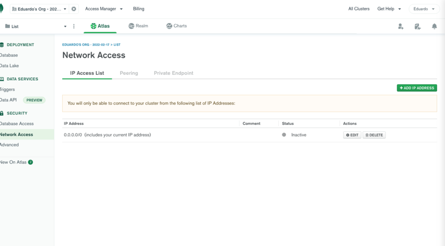The height and width of the screenshot is (246, 445).
Task: Delete the 0.0.0.0/0 IP entry
Action: 374,135
